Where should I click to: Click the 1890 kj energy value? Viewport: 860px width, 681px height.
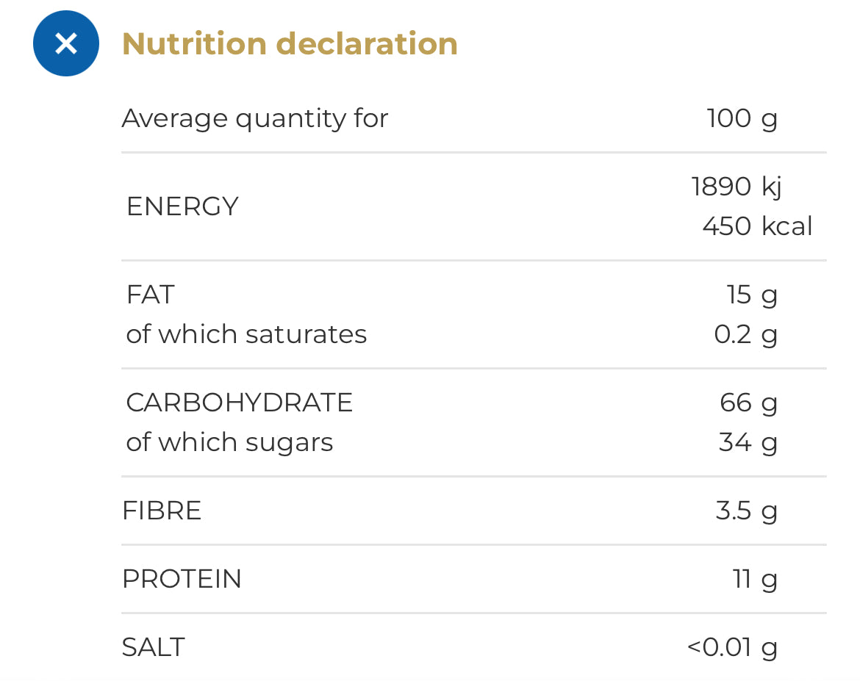pos(736,187)
